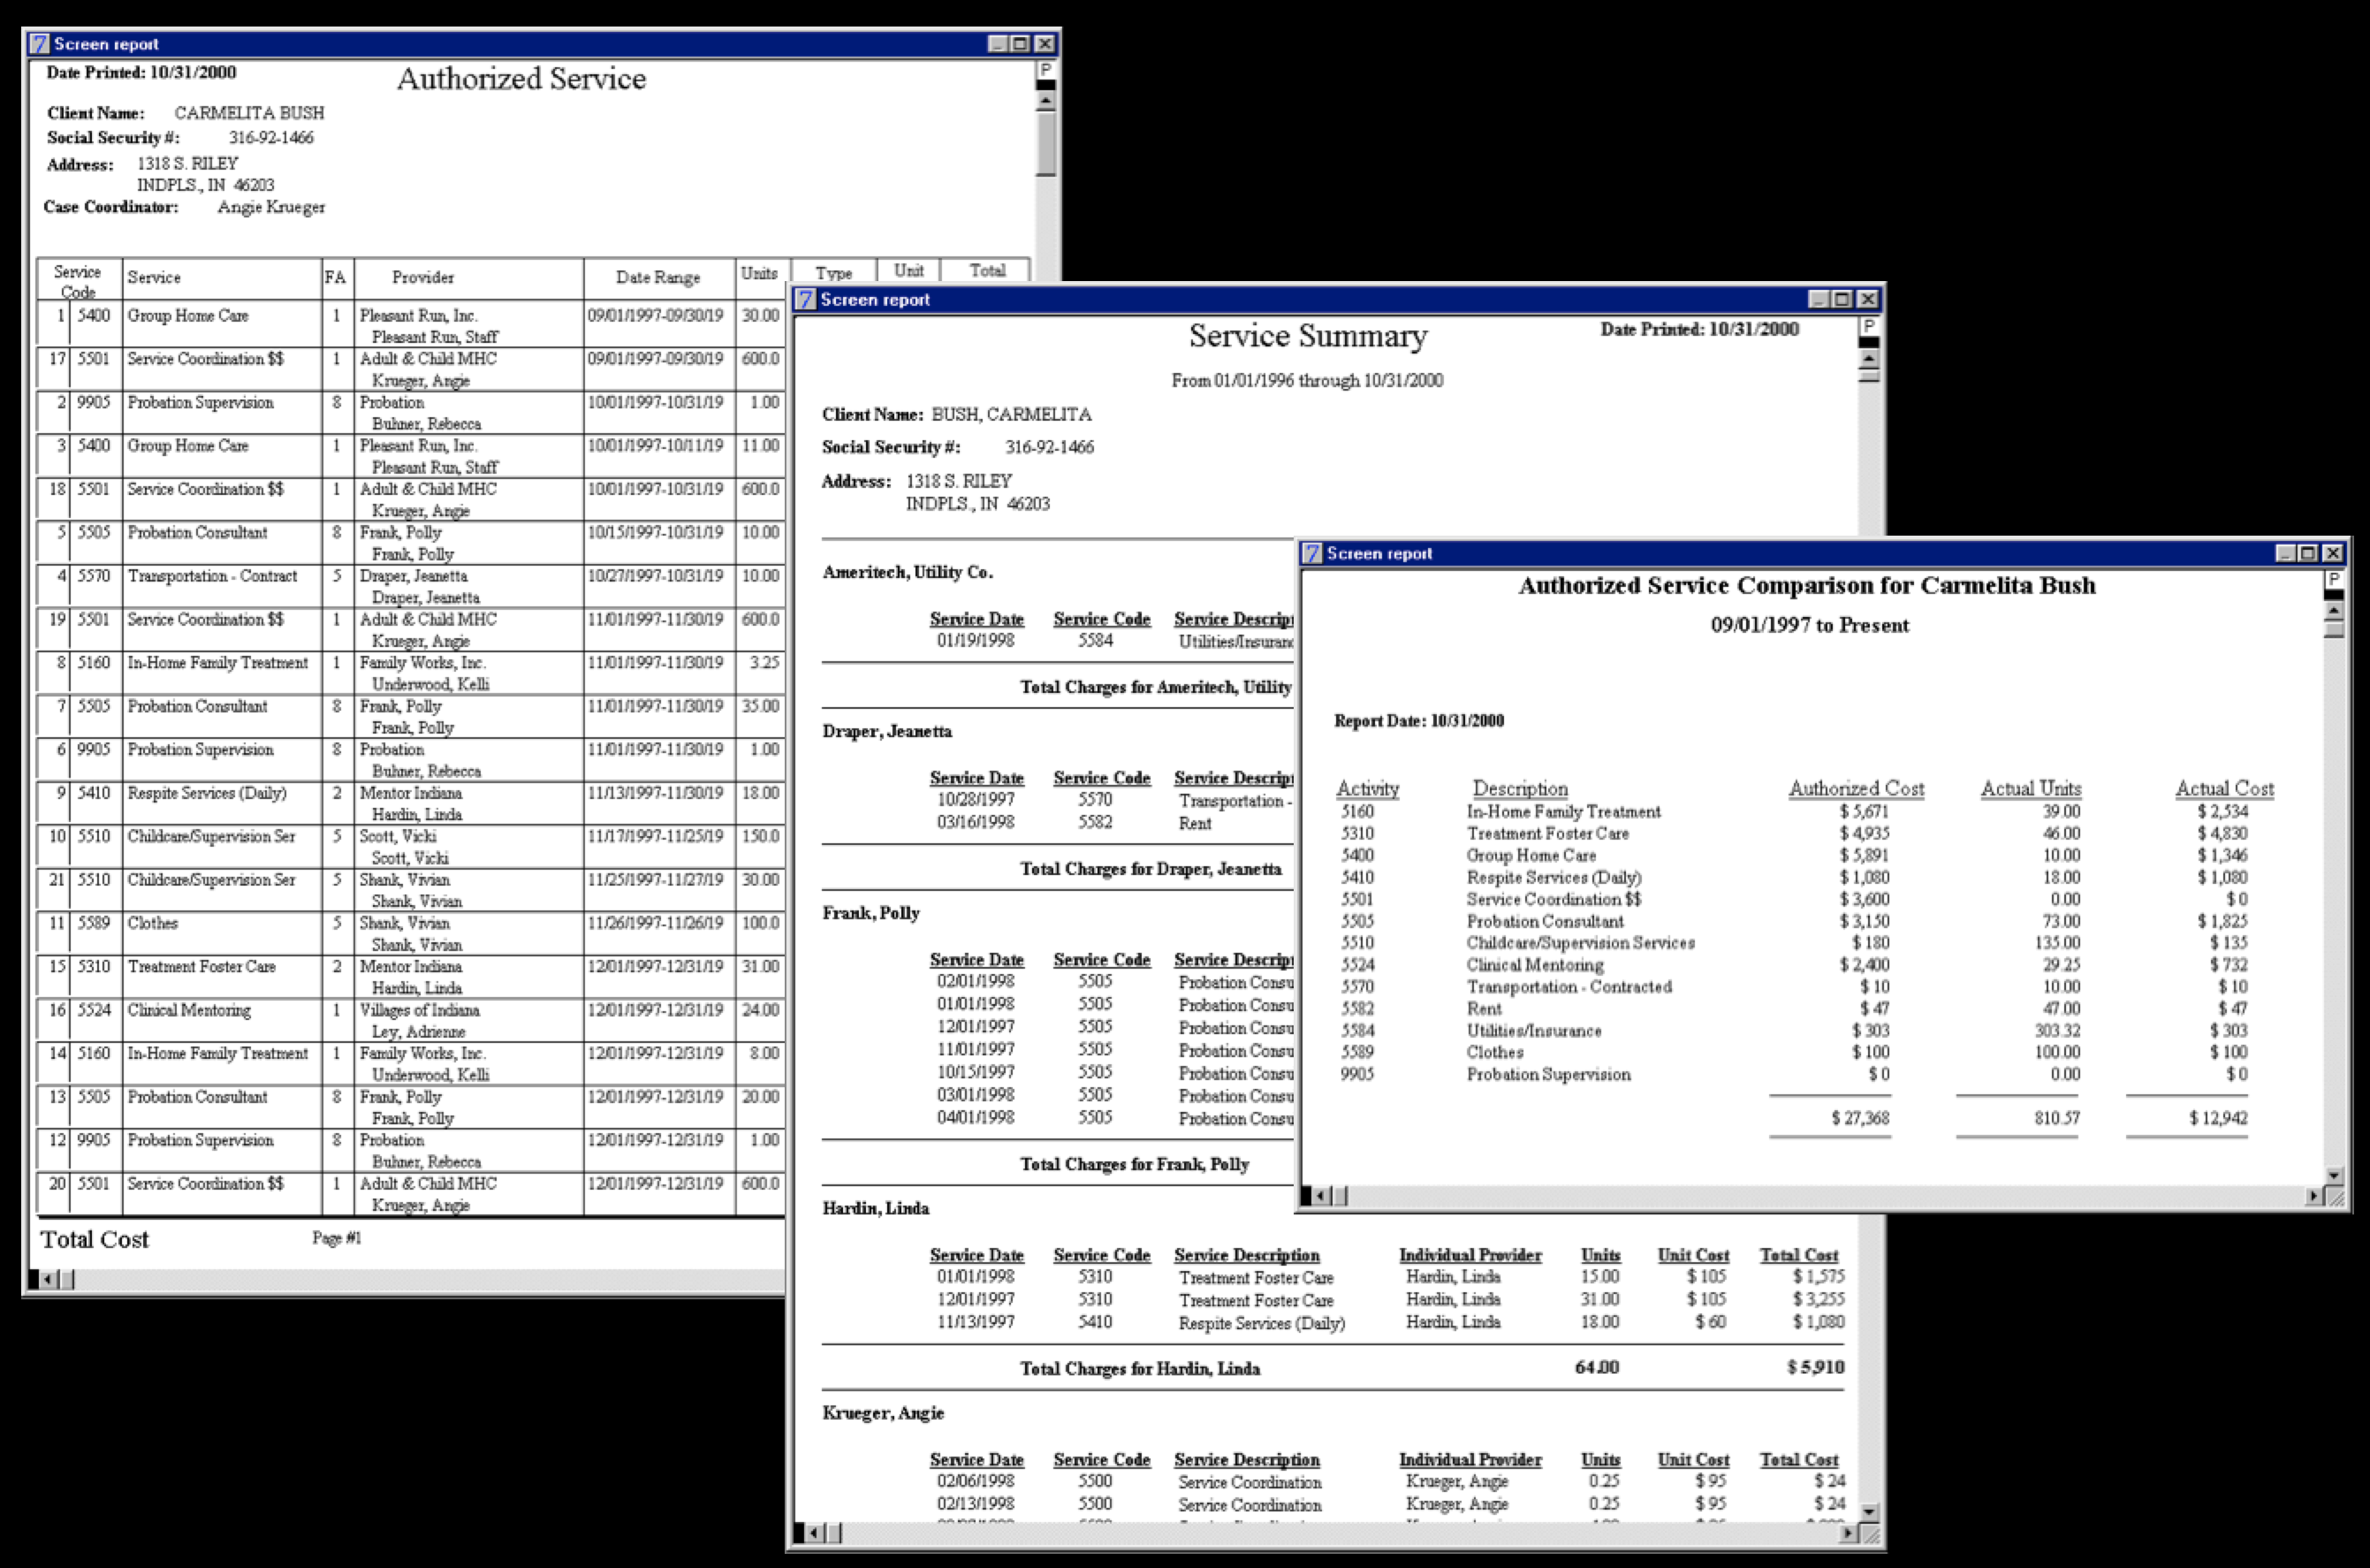This screenshot has width=2370, height=1568.
Task: Minimize the Service Summary window
Action: point(1819,299)
